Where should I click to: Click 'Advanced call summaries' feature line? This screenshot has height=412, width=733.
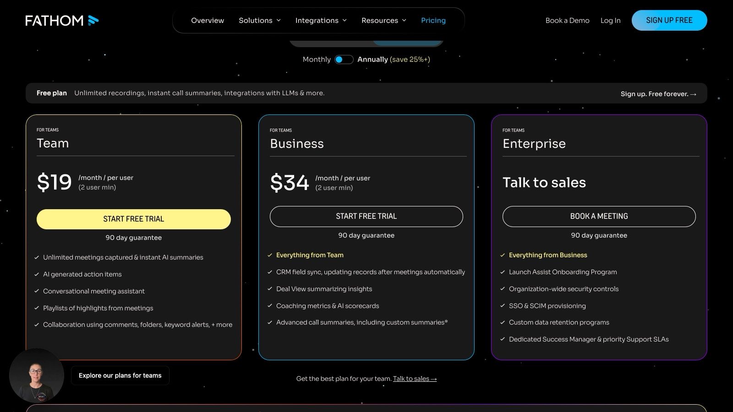coord(362,322)
